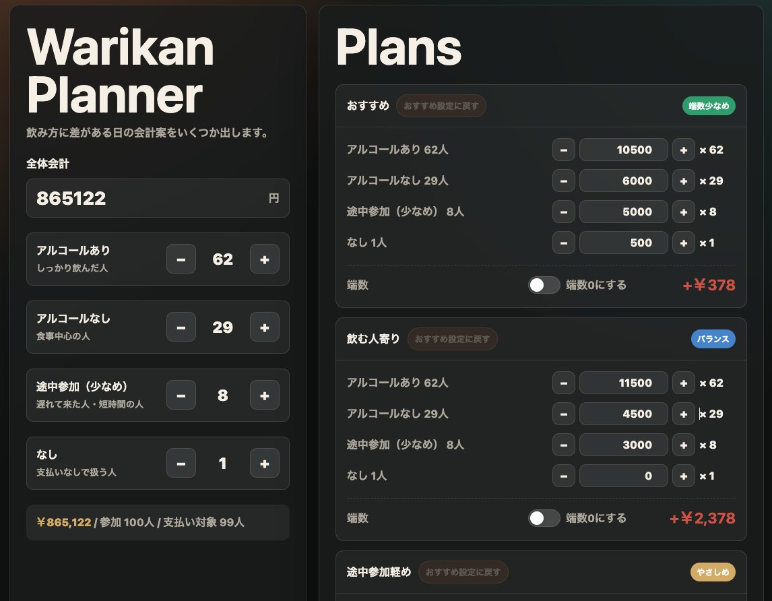
Task: Edit the 5000 amount field in おすすめ
Action: [624, 212]
